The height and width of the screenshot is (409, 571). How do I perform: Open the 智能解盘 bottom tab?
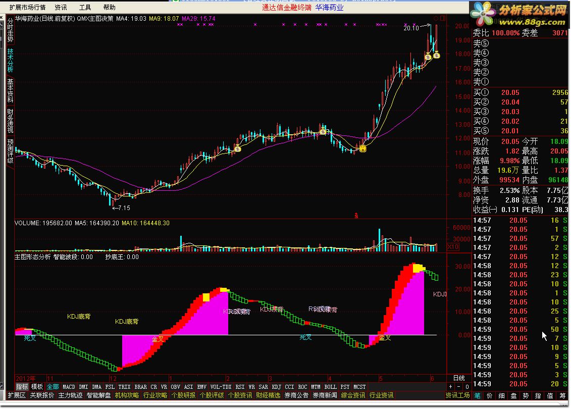[98, 395]
